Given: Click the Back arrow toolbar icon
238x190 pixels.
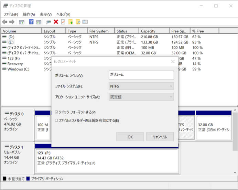Looking at the screenshot, I should pos(5,22).
